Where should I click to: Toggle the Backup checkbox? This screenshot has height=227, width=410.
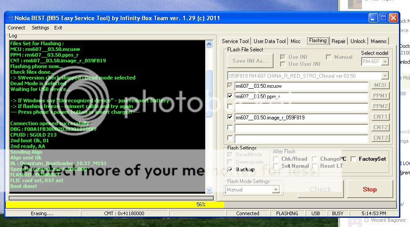(230, 169)
